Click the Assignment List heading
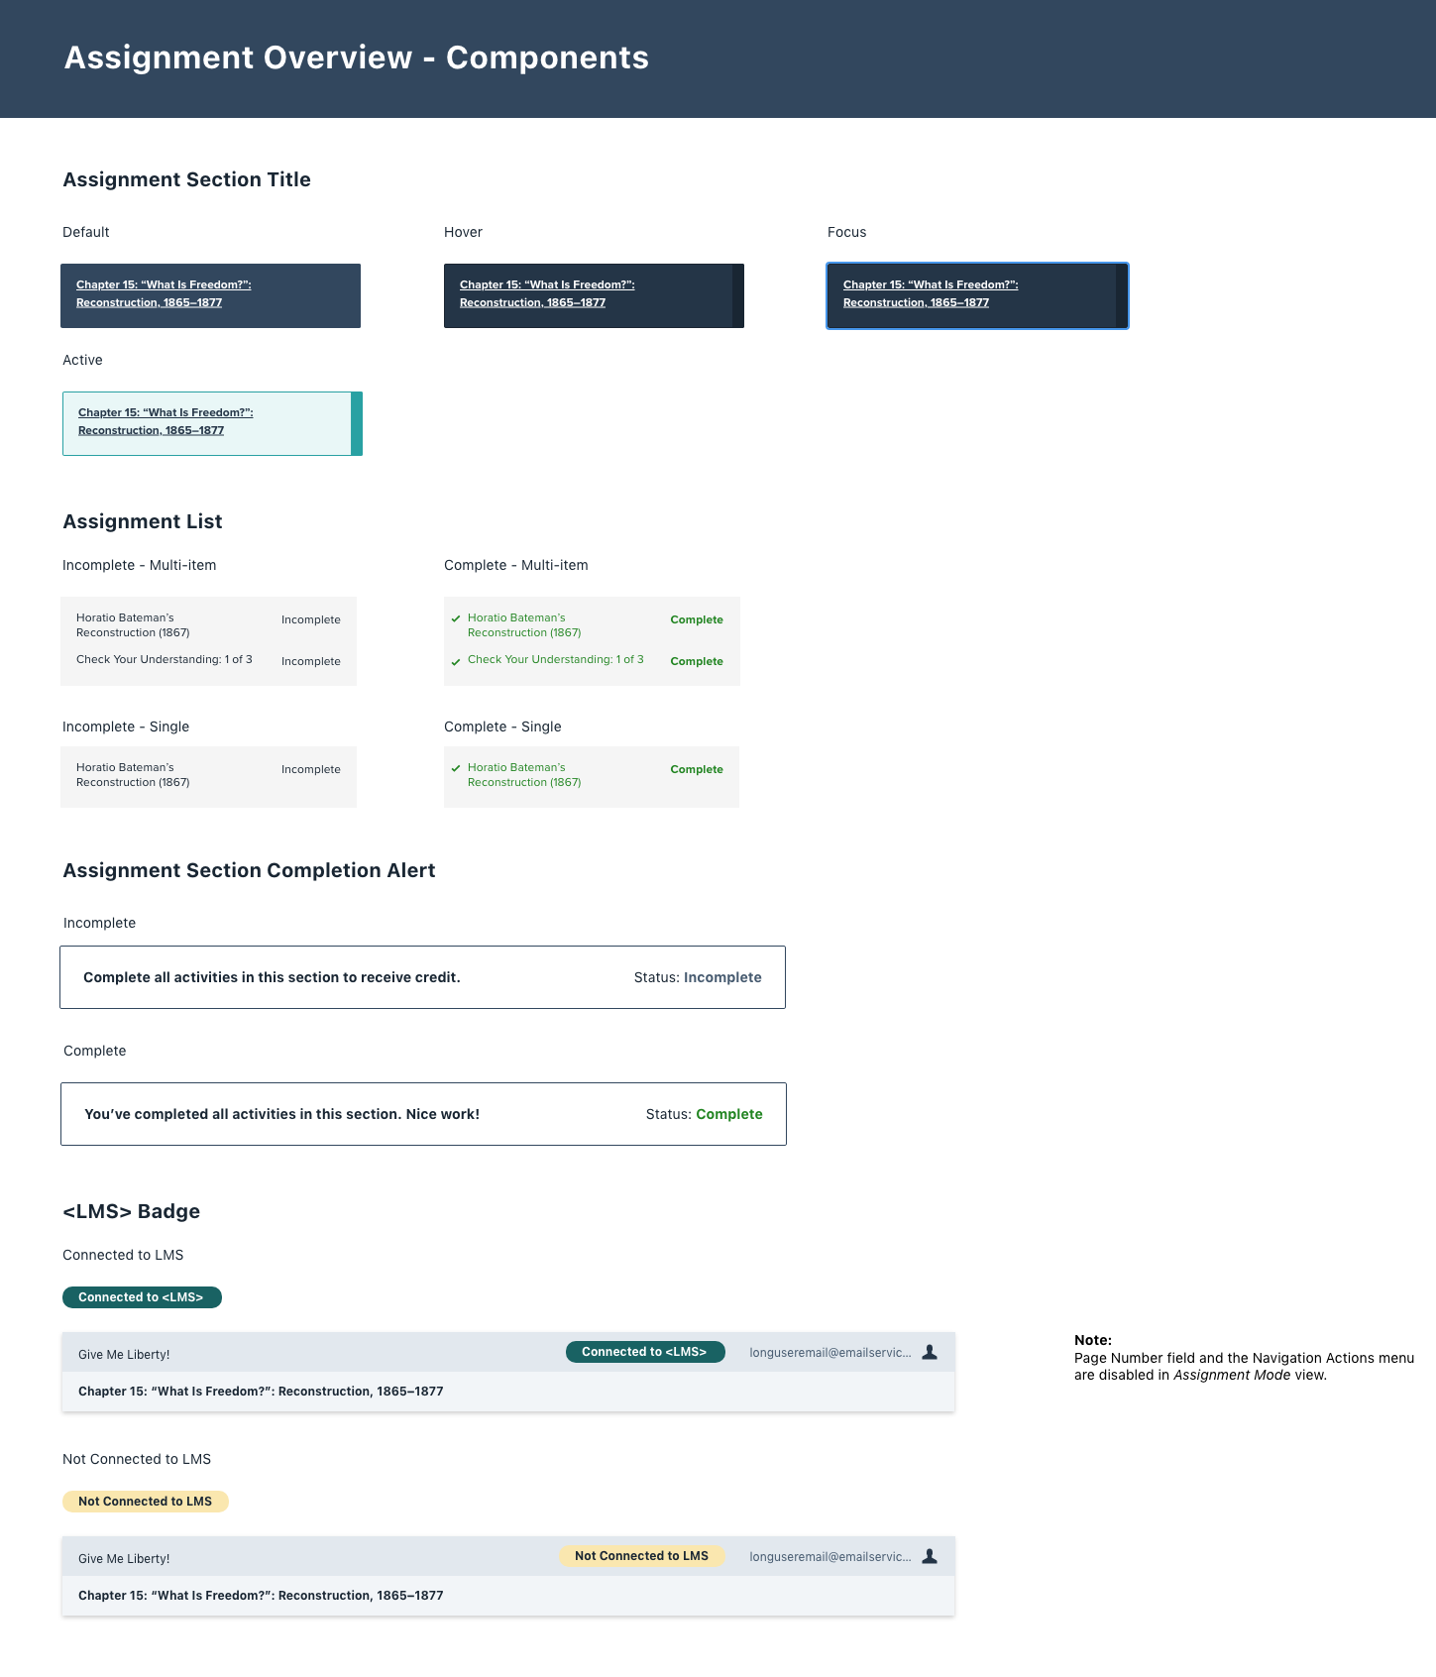This screenshot has width=1436, height=1677. 143,521
